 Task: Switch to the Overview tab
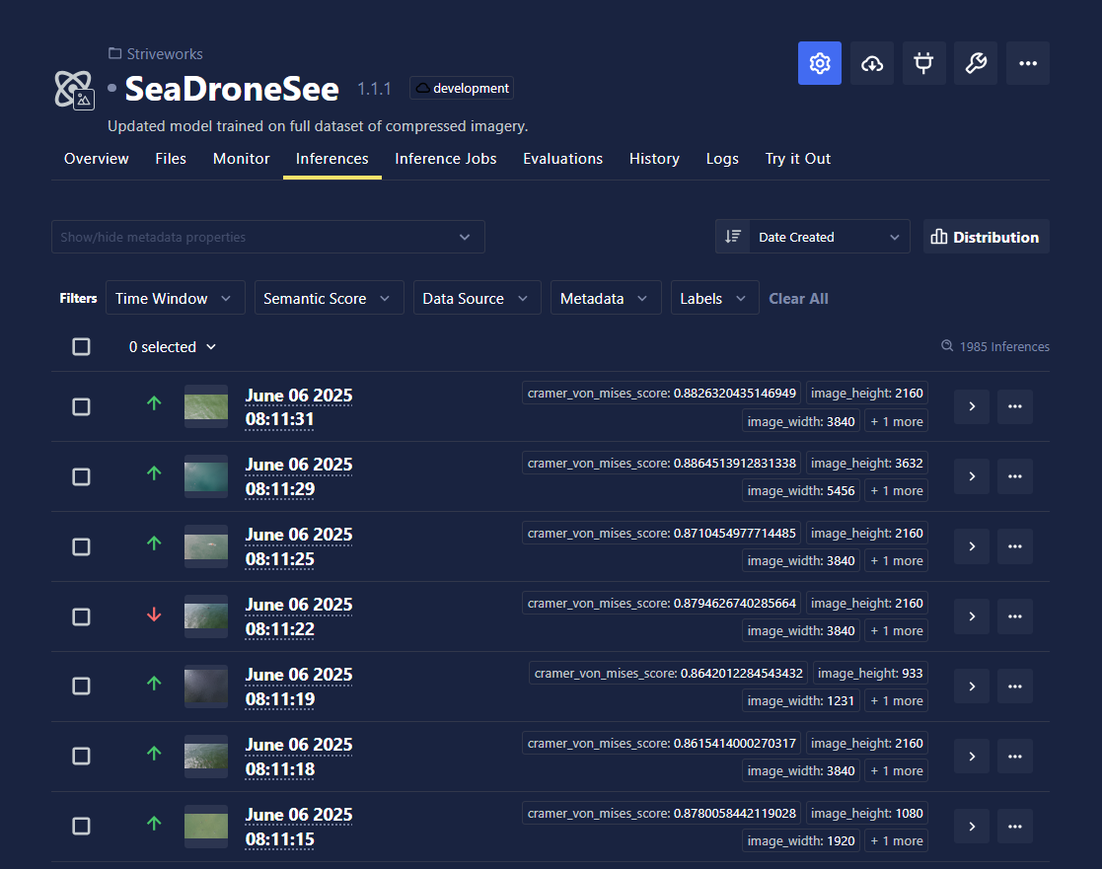click(97, 159)
